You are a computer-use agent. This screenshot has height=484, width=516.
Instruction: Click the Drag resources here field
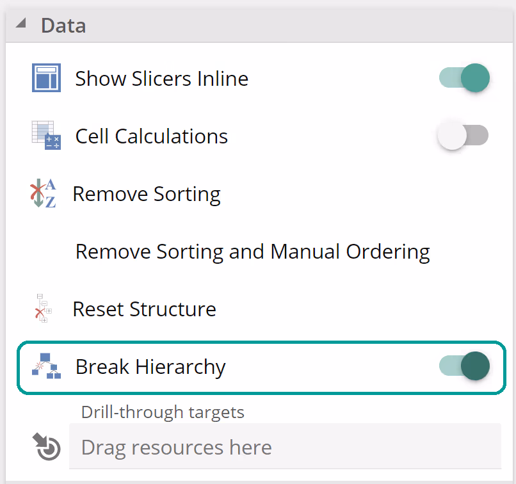point(285,447)
